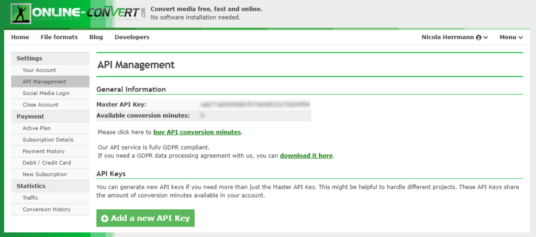Open File formats in the navigation bar
This screenshot has height=237, width=536.
pyautogui.click(x=59, y=37)
